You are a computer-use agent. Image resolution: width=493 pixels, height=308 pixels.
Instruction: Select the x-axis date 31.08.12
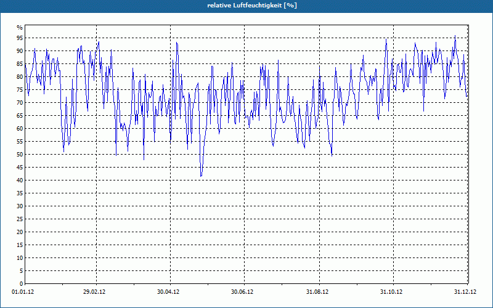click(317, 292)
